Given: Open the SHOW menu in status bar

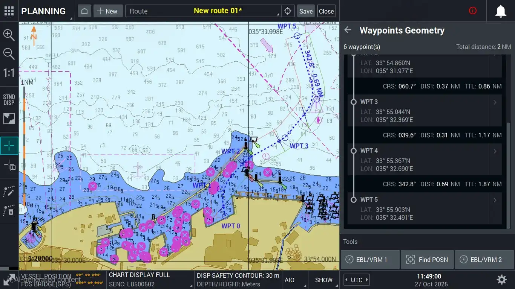Looking at the screenshot, I should [323, 280].
